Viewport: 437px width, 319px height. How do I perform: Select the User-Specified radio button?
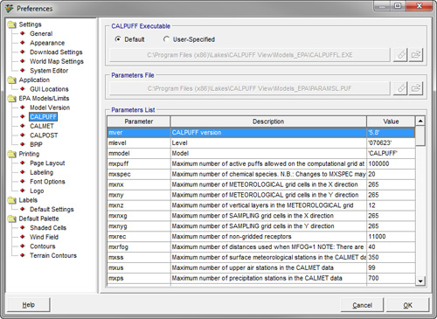(x=166, y=39)
